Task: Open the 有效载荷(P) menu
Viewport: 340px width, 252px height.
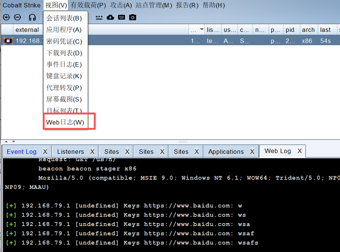Action: click(x=88, y=5)
